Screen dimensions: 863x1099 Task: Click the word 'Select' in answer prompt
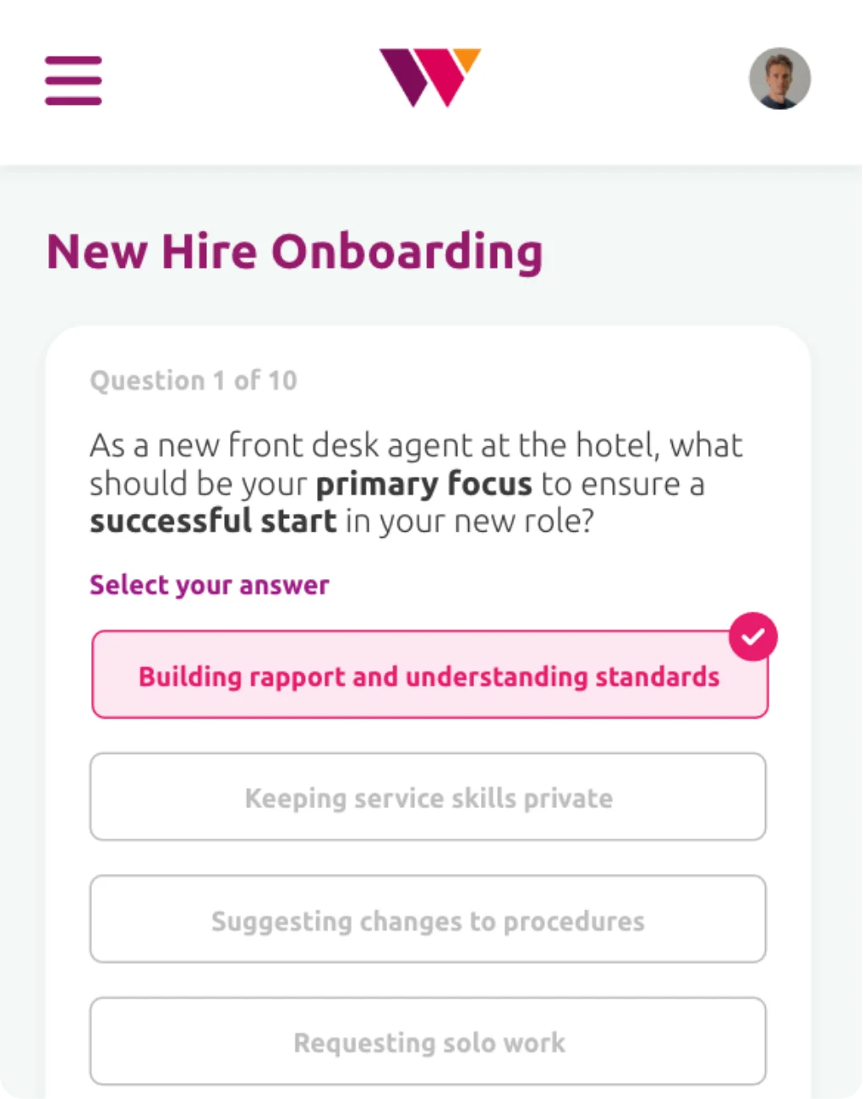(x=128, y=584)
